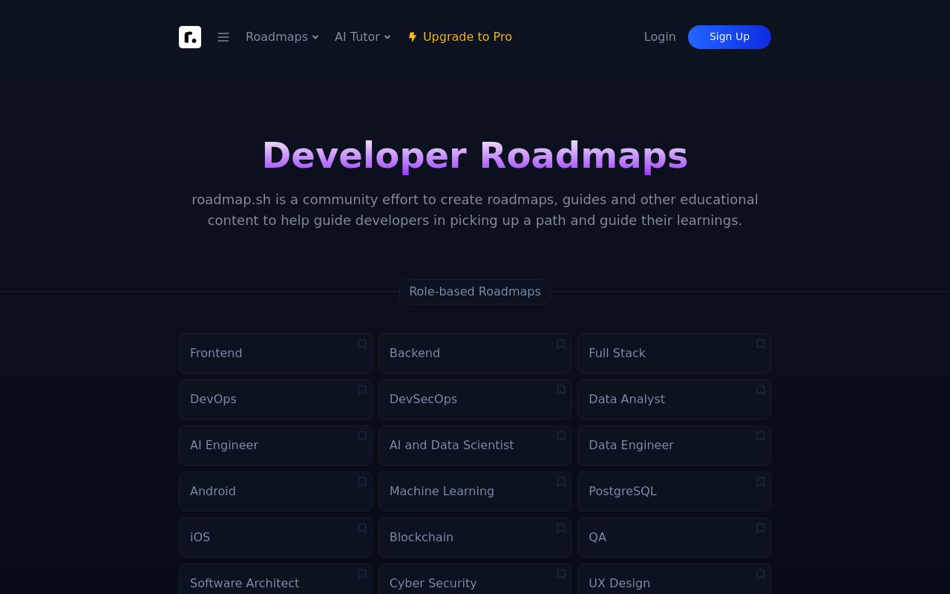
Task: Click the roadmap.sh logo
Action: [x=190, y=37]
